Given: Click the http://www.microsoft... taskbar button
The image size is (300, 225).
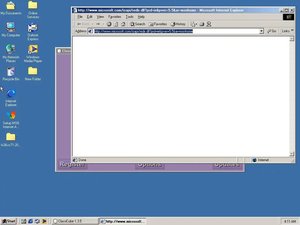Looking at the screenshot, I should coord(123,221).
